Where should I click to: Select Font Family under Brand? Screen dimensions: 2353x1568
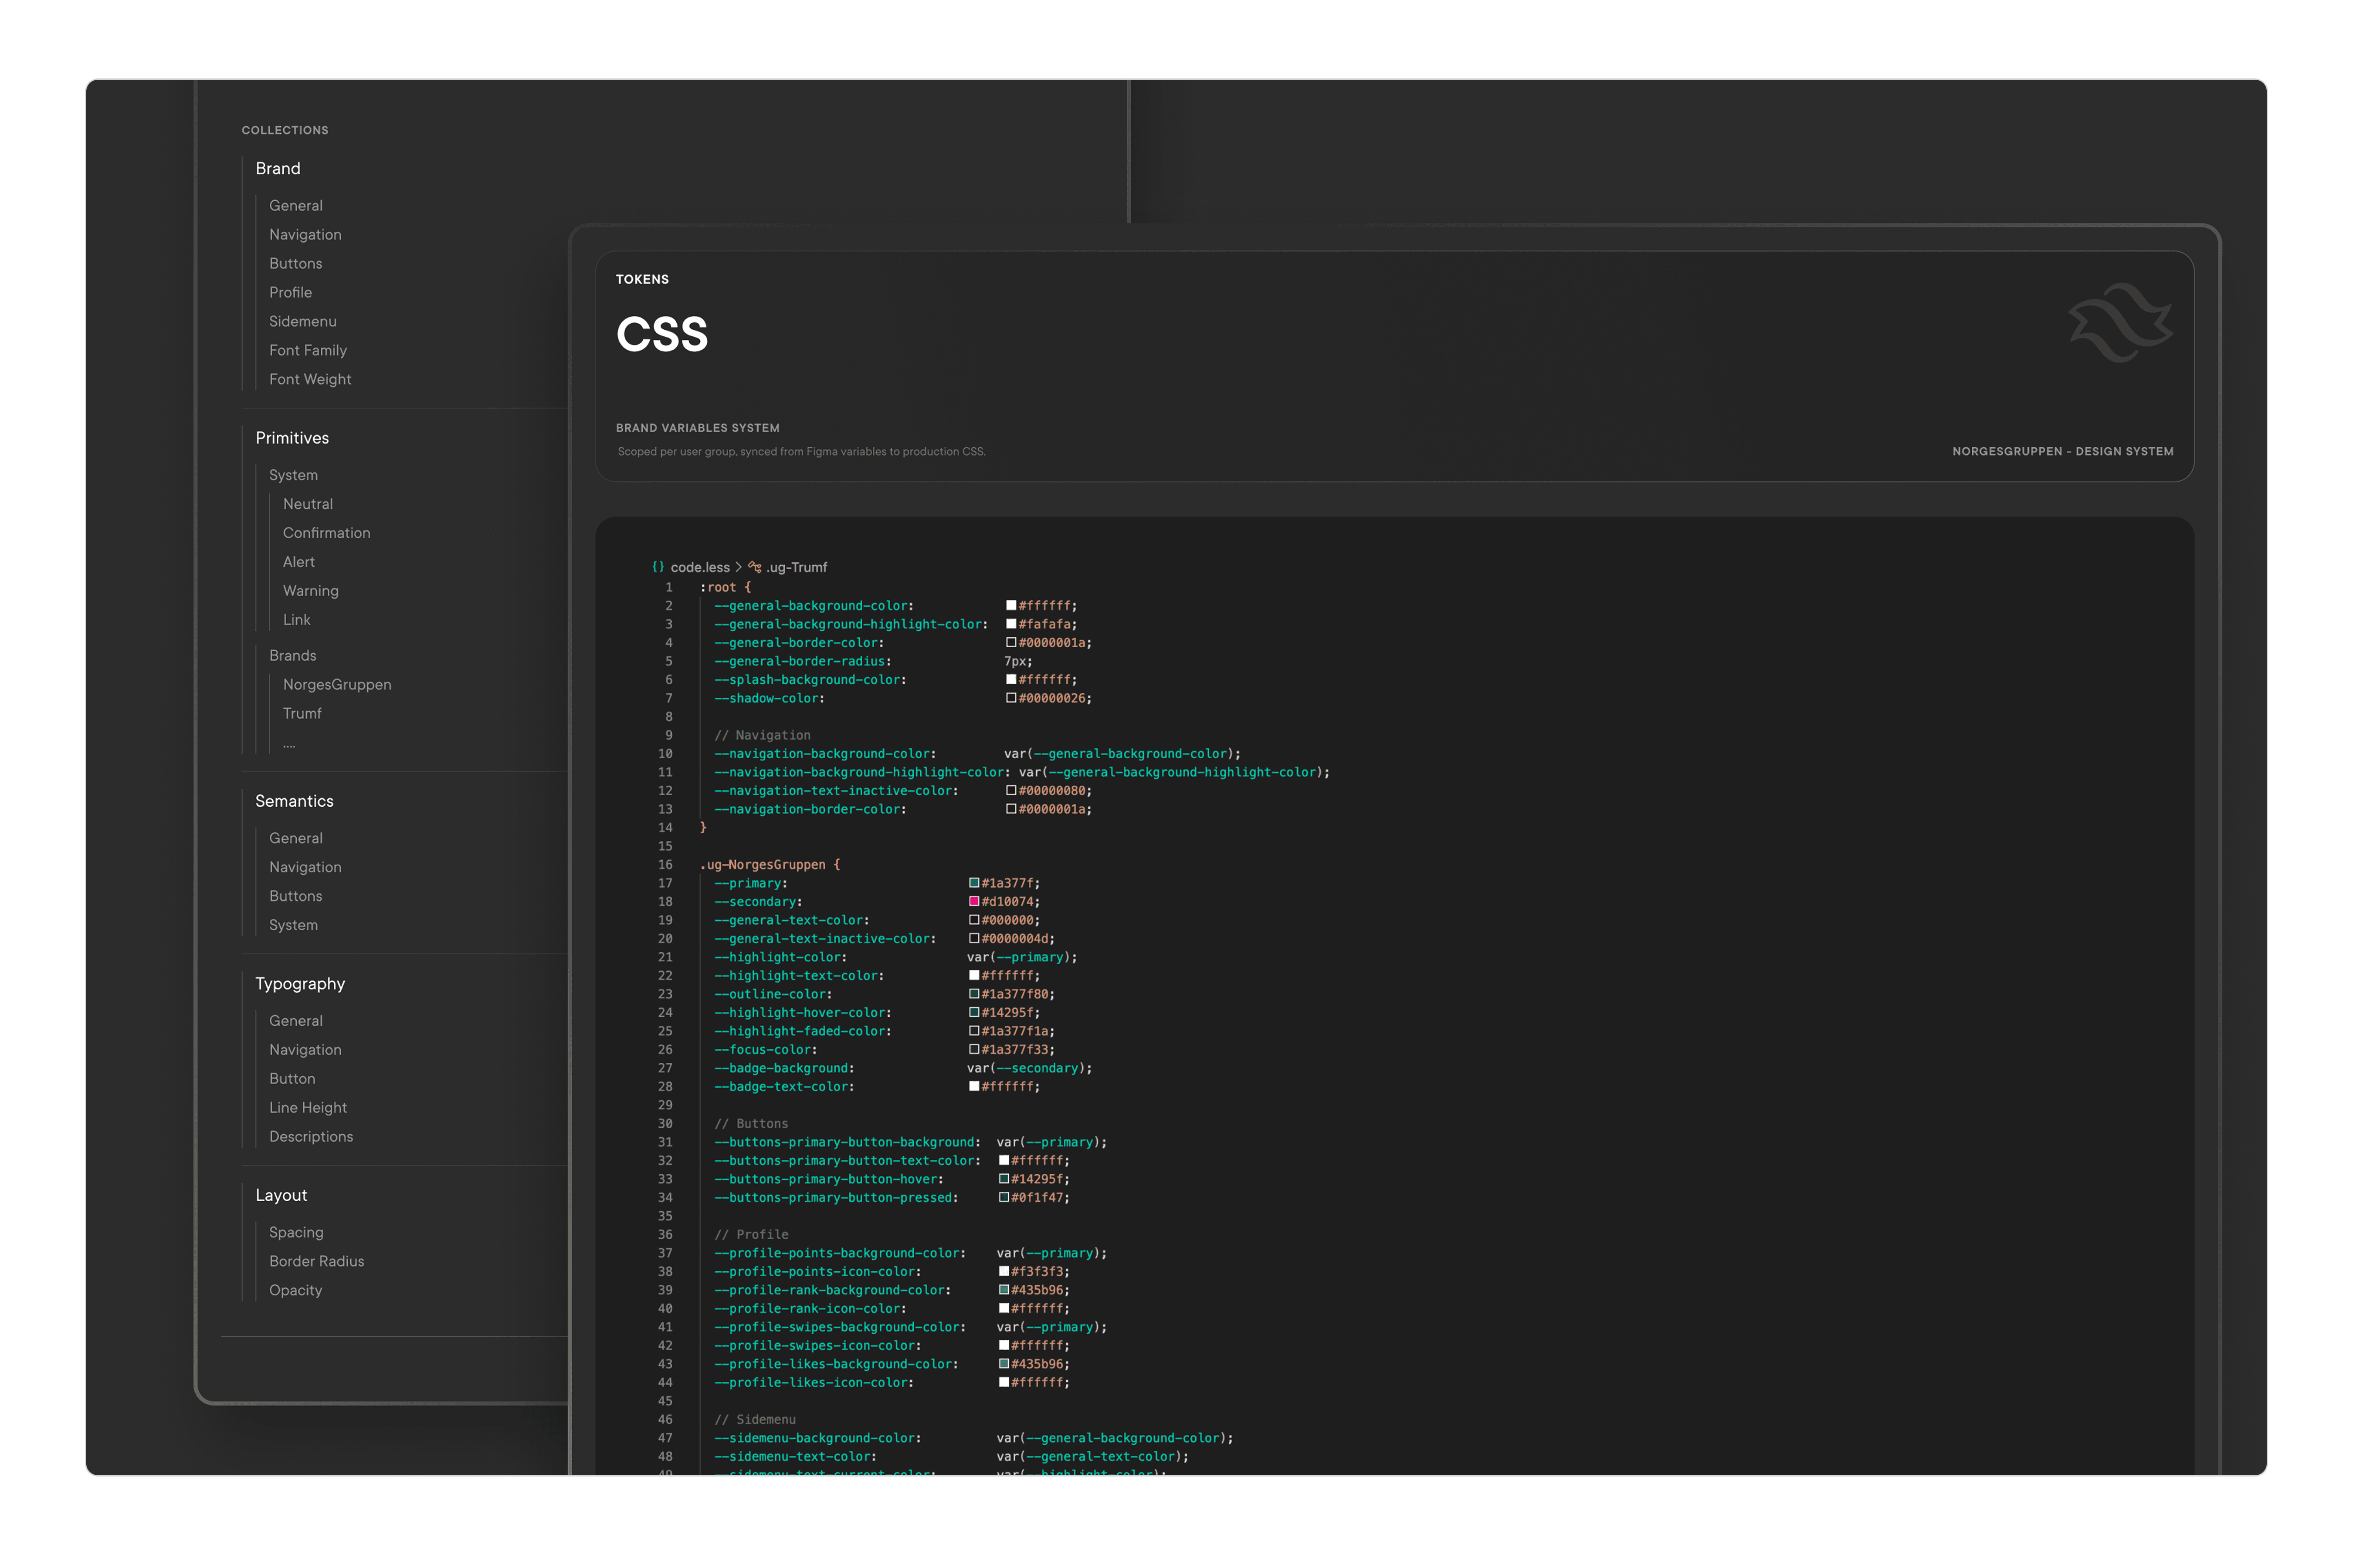pos(307,350)
